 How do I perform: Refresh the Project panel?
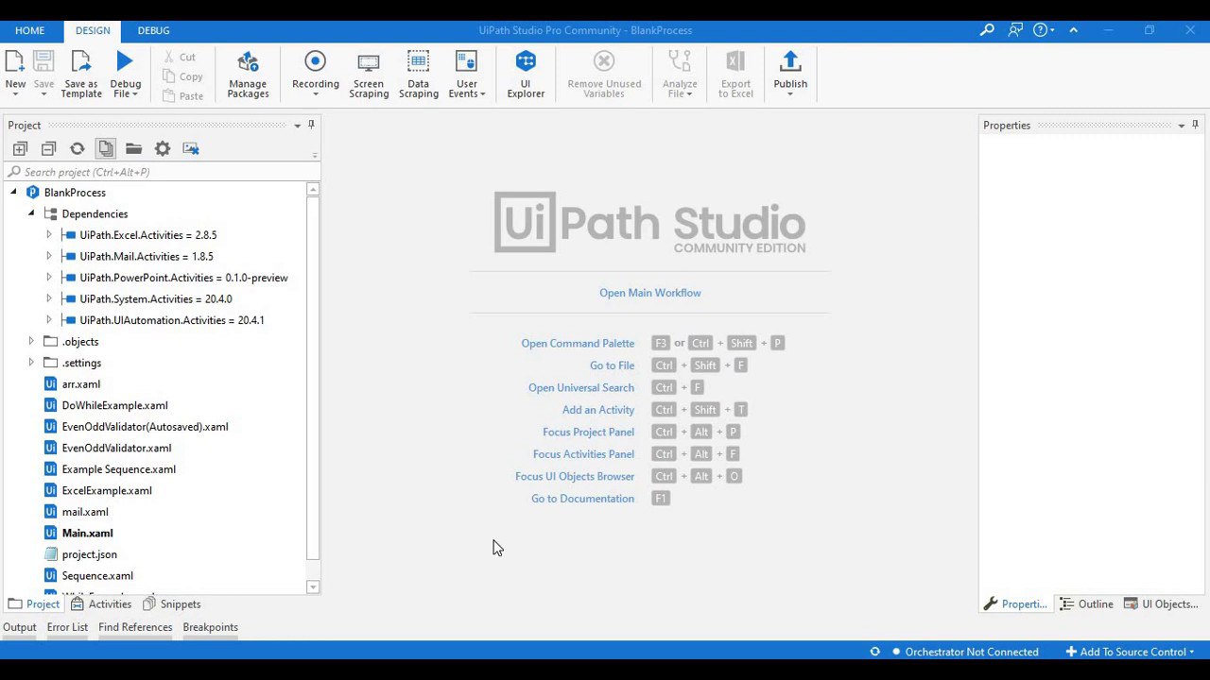pos(77,148)
